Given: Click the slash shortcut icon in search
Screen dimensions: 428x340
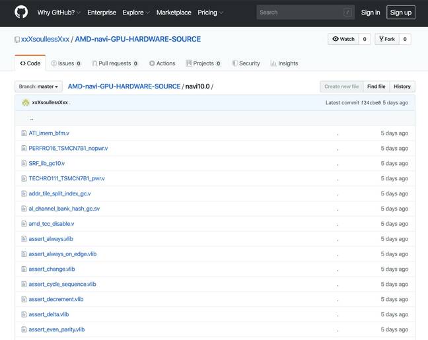Looking at the screenshot, I should point(347,13).
